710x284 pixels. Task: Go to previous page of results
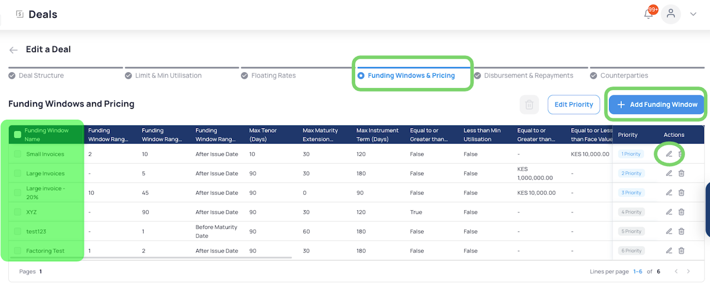(x=676, y=272)
